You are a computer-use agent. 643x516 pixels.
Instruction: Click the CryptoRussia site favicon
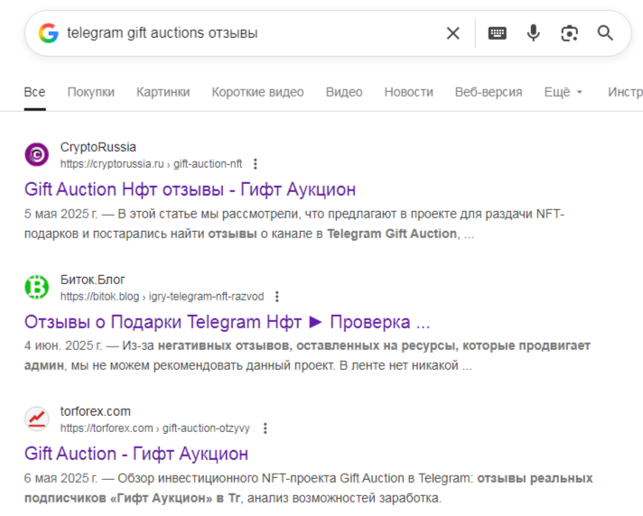(x=37, y=155)
